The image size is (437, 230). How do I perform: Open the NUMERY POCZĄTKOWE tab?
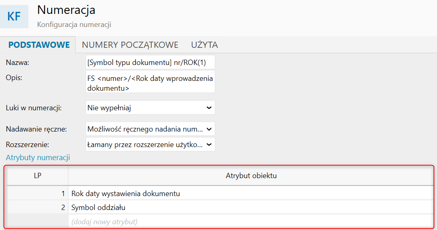[130, 45]
